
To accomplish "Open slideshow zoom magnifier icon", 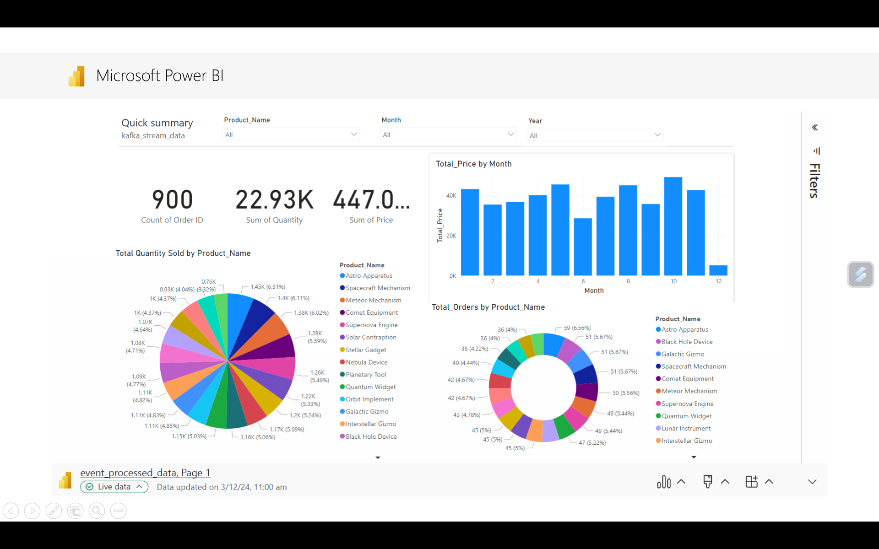I will coord(97,511).
